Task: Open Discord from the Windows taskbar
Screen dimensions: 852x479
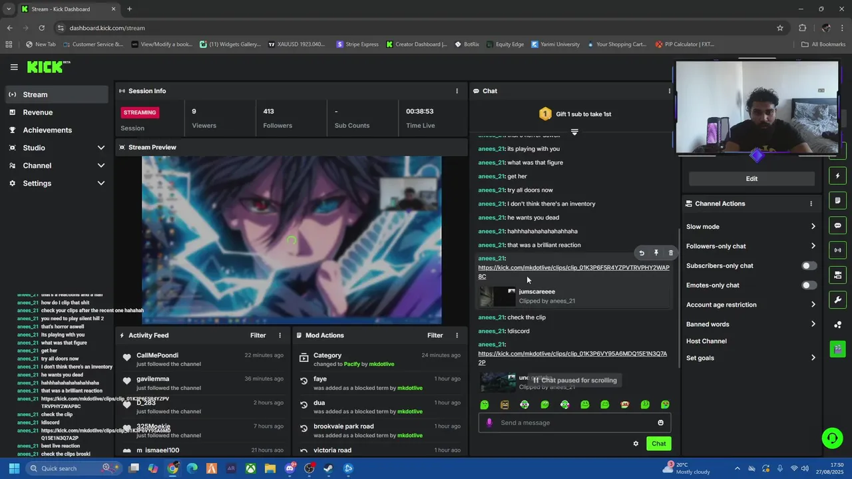Action: point(290,468)
